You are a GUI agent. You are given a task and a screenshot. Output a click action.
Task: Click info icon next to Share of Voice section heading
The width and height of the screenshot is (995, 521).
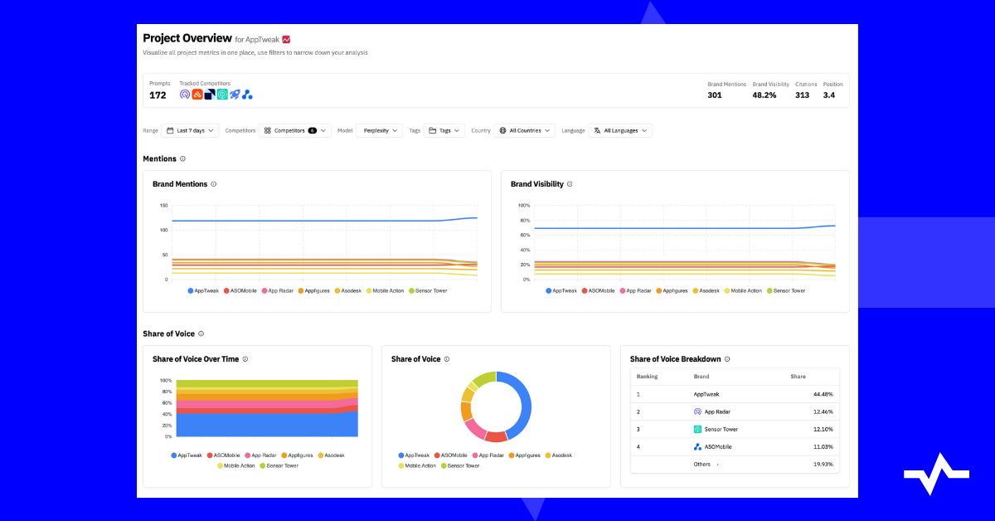[201, 334]
